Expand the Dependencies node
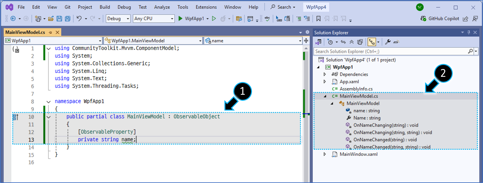 (x=325, y=74)
